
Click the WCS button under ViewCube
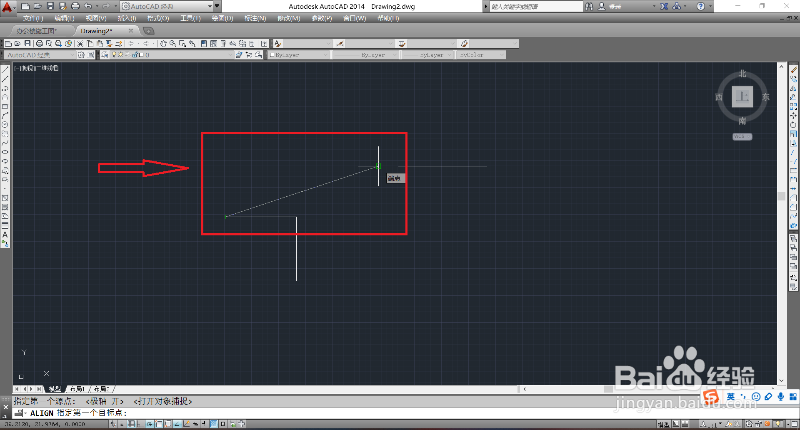(742, 136)
